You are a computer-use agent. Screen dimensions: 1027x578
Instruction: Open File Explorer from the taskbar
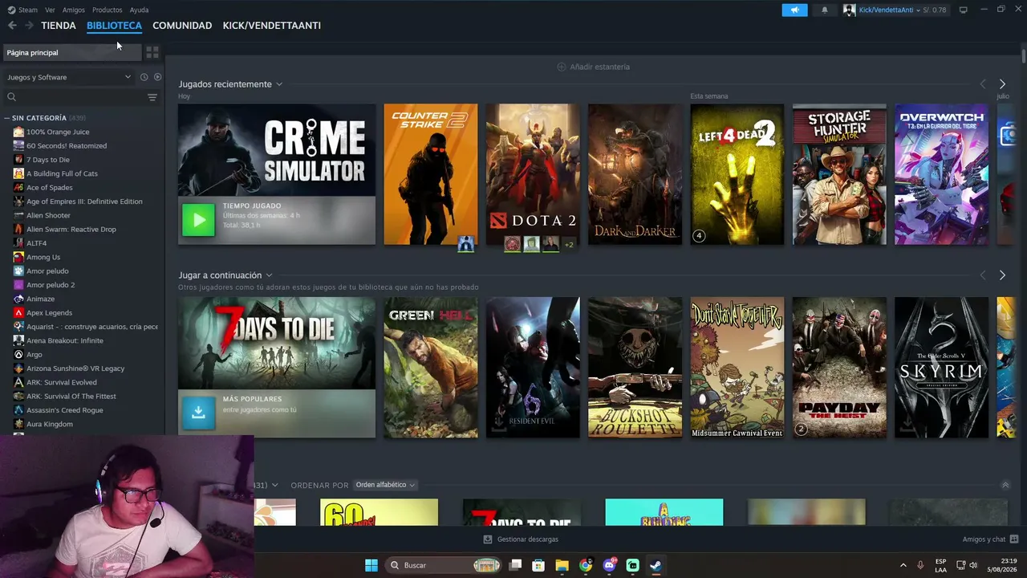pyautogui.click(x=562, y=565)
